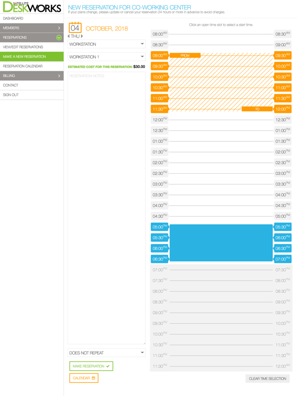The width and height of the screenshot is (297, 396).
Task: Click the THU weekday label
Action: 75,37
